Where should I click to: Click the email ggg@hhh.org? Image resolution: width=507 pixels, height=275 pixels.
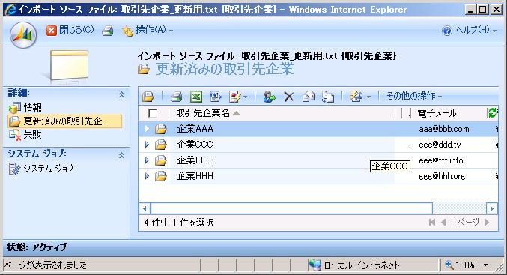pos(442,176)
